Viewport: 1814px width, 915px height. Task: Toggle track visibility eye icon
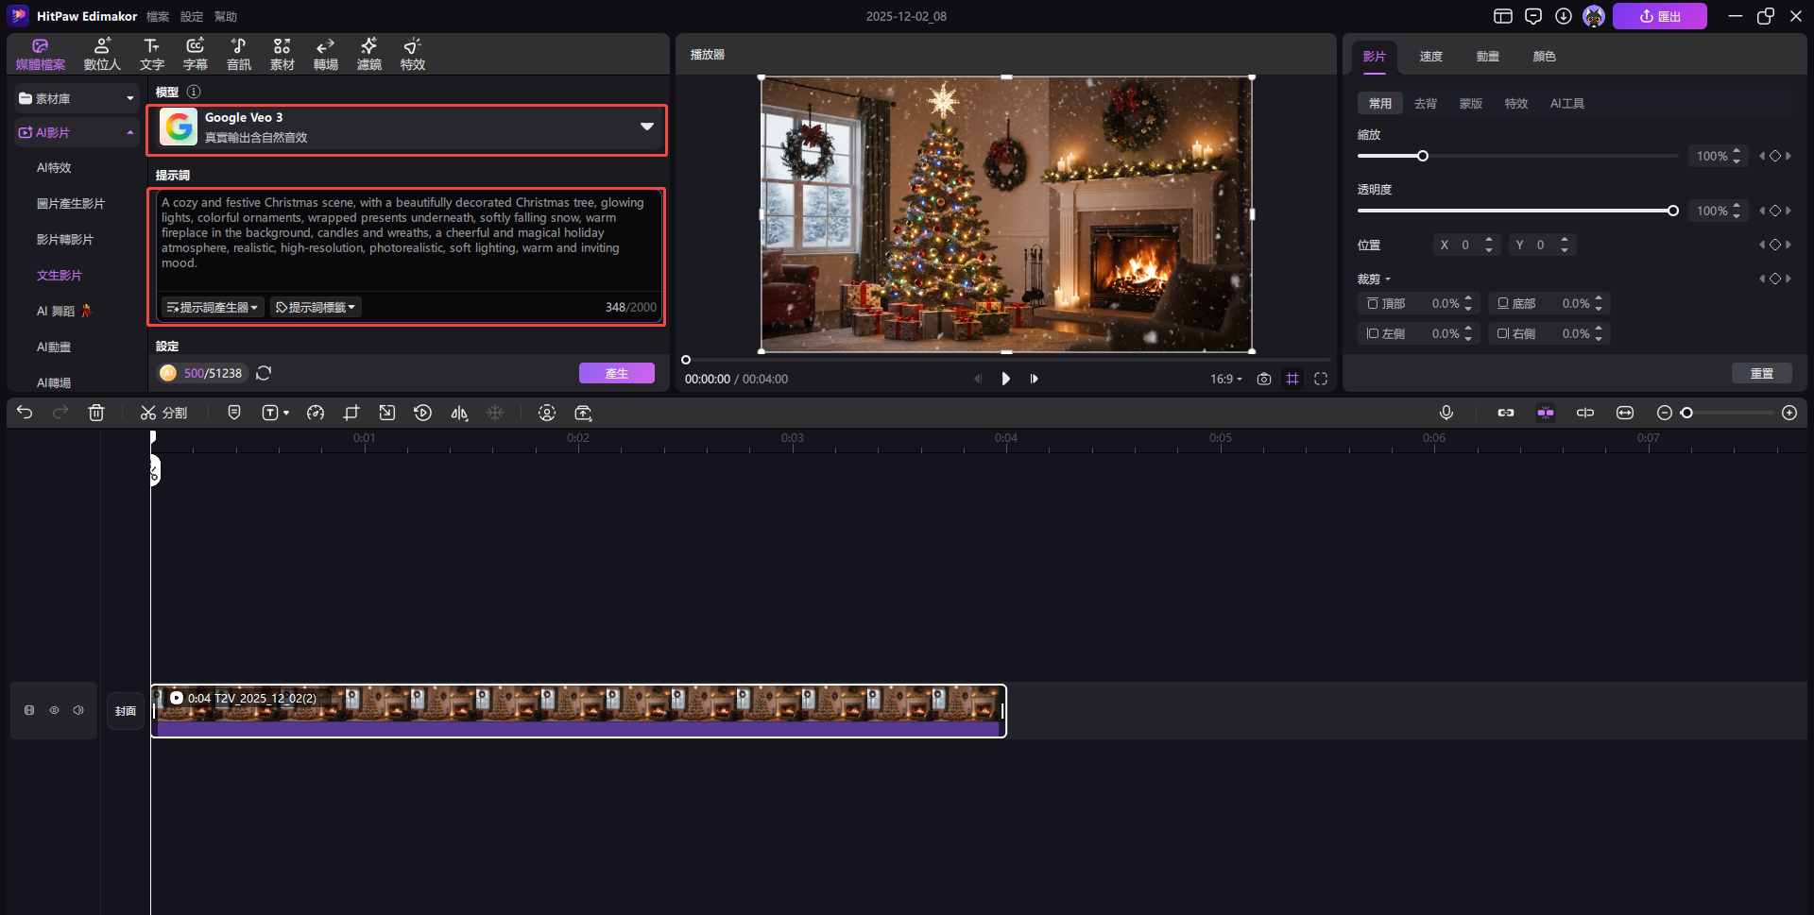pyautogui.click(x=54, y=710)
